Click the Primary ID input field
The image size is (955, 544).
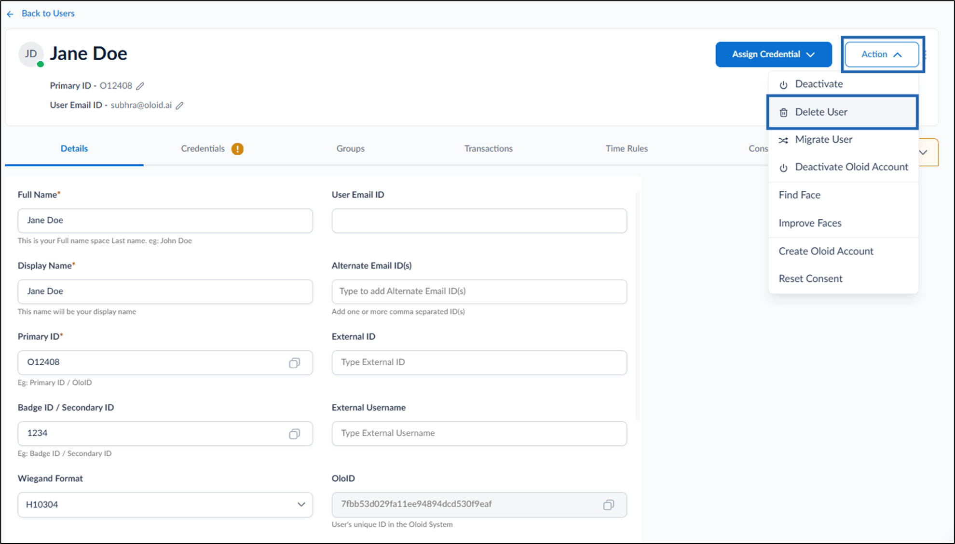(x=165, y=362)
